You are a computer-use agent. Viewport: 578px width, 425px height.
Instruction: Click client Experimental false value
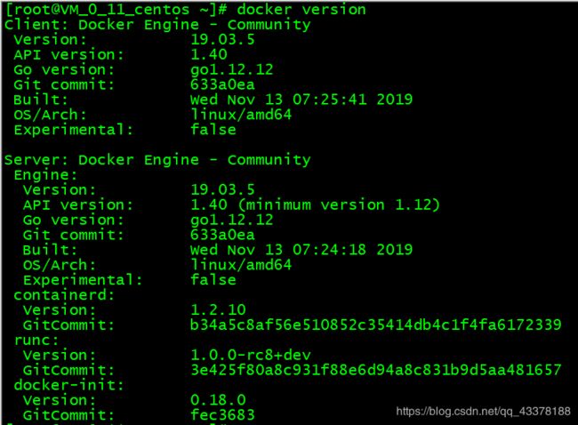[213, 130]
